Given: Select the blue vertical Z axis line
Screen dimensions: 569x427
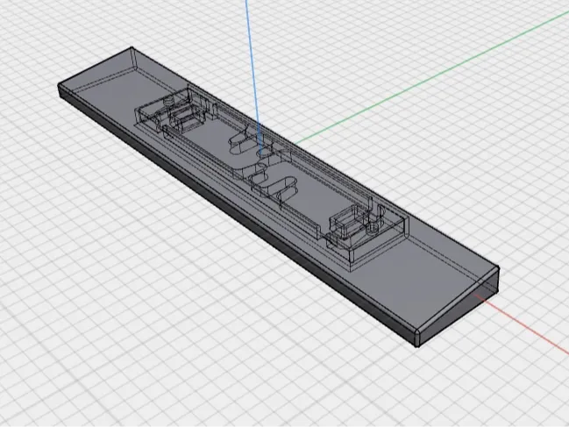Looking at the screenshot, I should coord(252,73).
